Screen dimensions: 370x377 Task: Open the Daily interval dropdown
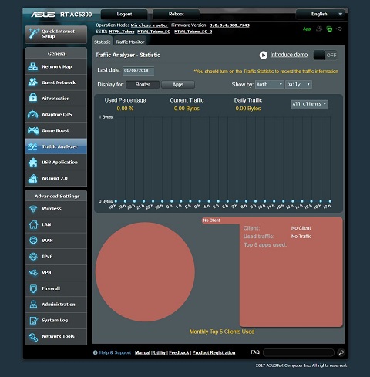point(298,84)
